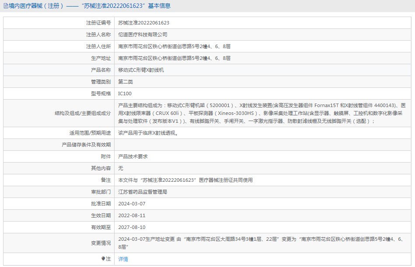Image resolution: width=415 pixels, height=267 pixels.
Task: Click the 苏械注准20222061623 value in the 注册证编号 row
Action: point(144,23)
